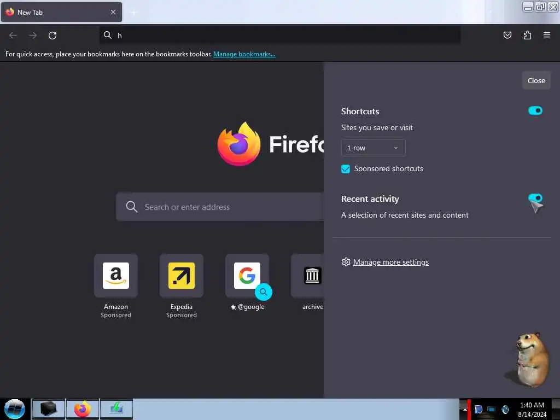The image size is (560, 420).
Task: Open the Manage bookmarks link
Action: click(244, 54)
